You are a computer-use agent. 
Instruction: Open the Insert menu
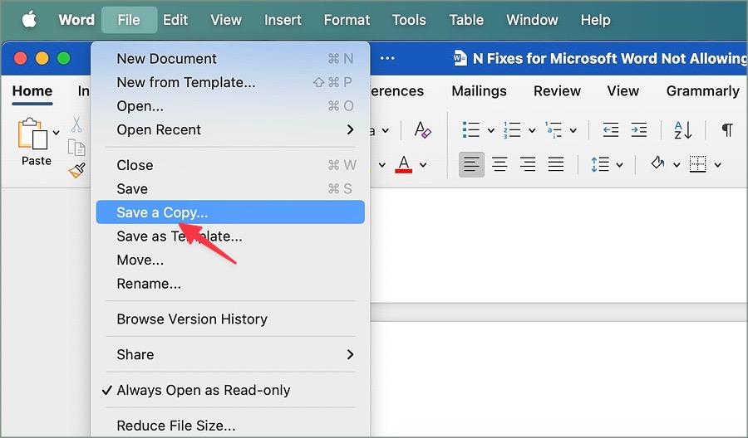283,20
